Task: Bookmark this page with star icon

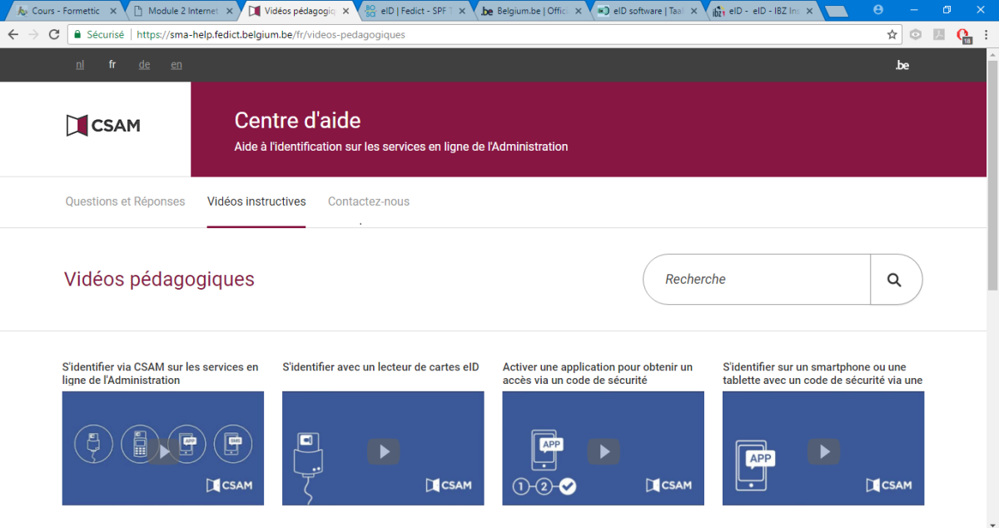Action: [x=892, y=35]
